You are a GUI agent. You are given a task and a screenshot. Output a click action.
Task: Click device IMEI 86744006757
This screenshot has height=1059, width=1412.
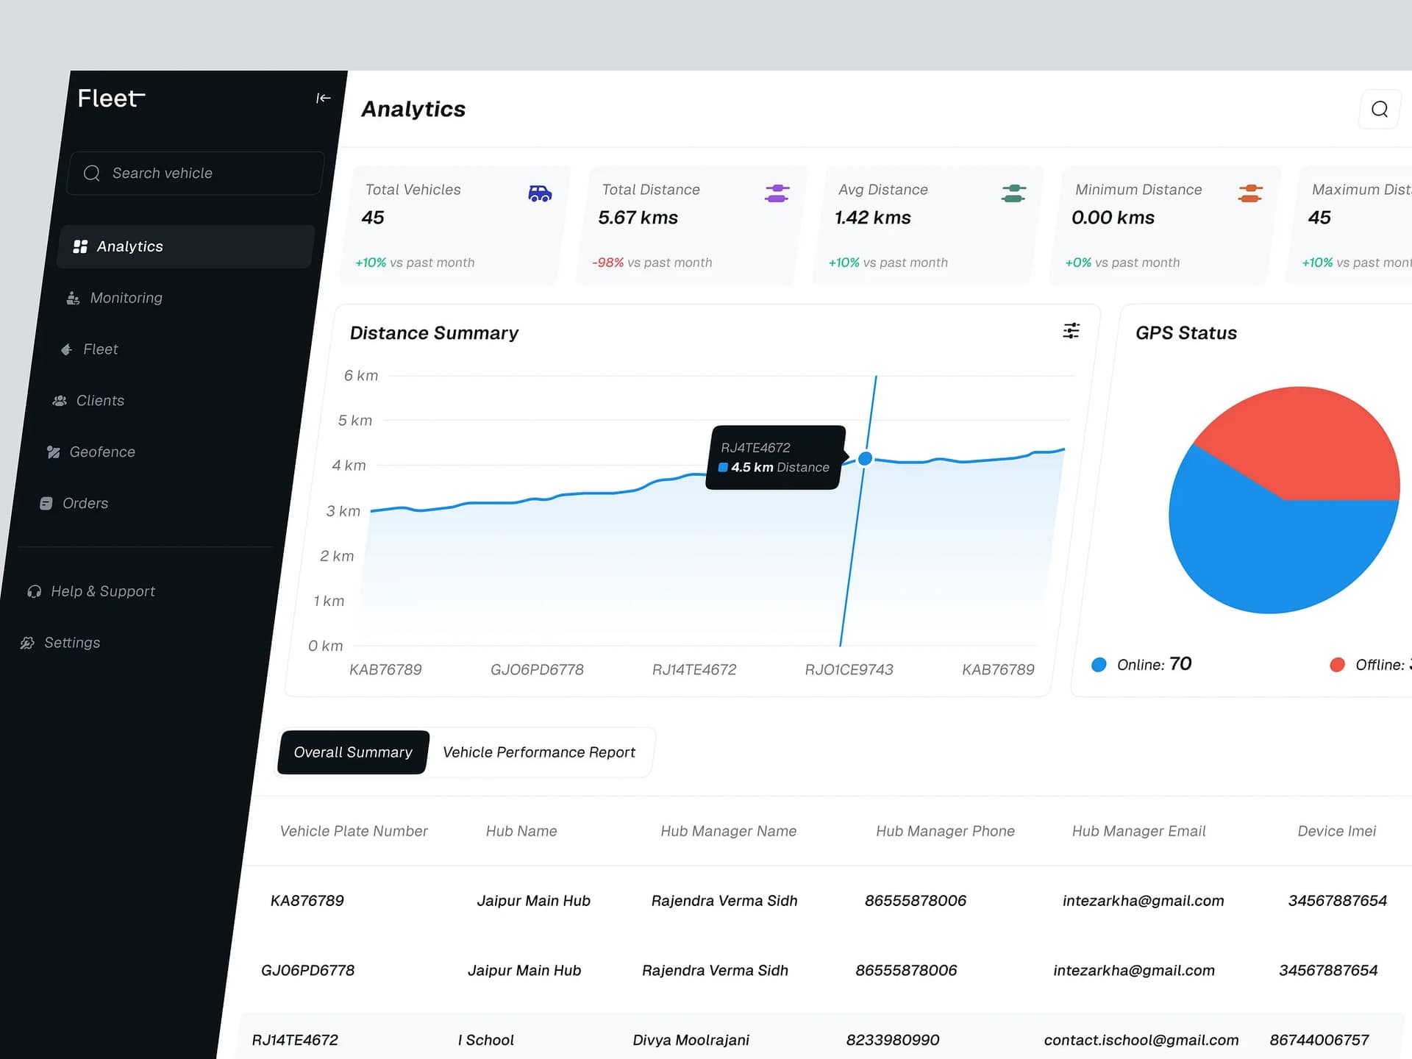tap(1319, 1041)
